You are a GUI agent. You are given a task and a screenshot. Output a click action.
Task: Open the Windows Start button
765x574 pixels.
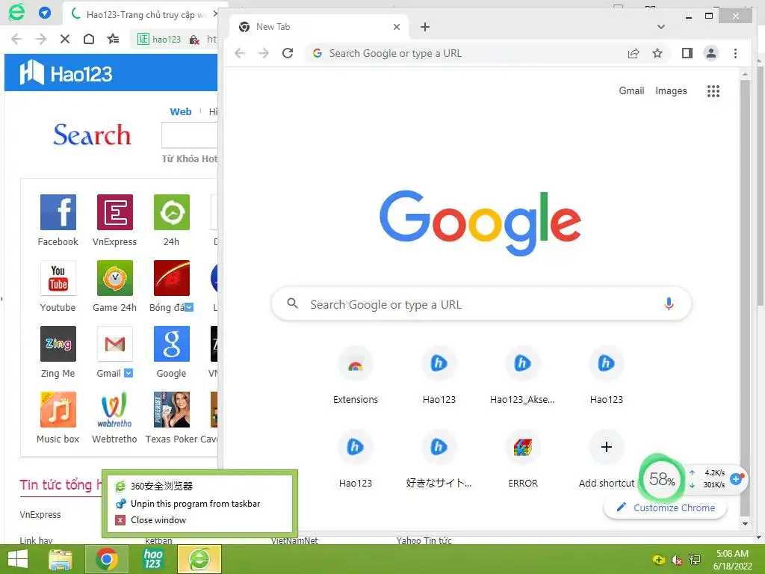tap(18, 559)
